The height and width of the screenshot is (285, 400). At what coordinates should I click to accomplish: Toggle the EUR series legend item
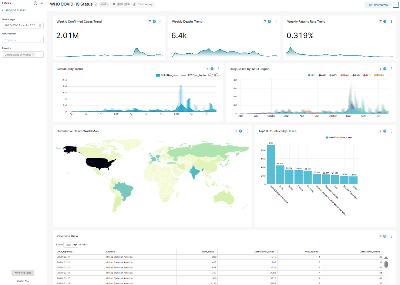312,75
